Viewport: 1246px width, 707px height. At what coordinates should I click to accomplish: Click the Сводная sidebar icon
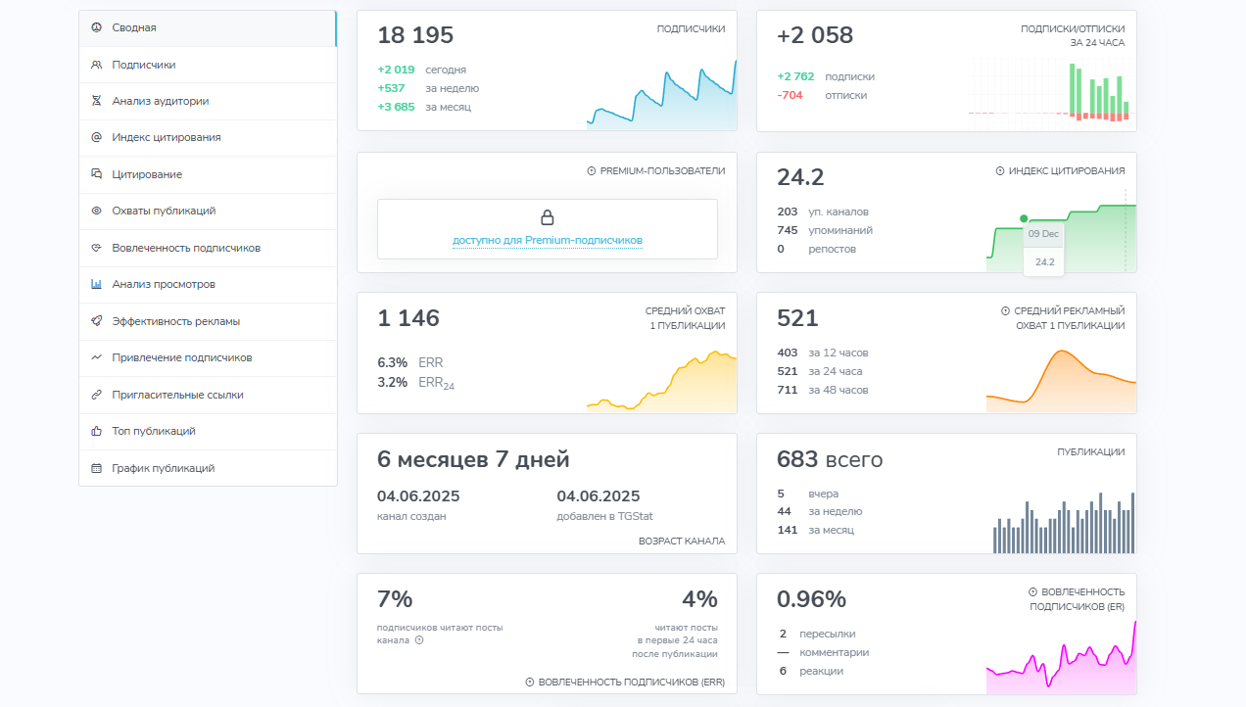click(96, 27)
